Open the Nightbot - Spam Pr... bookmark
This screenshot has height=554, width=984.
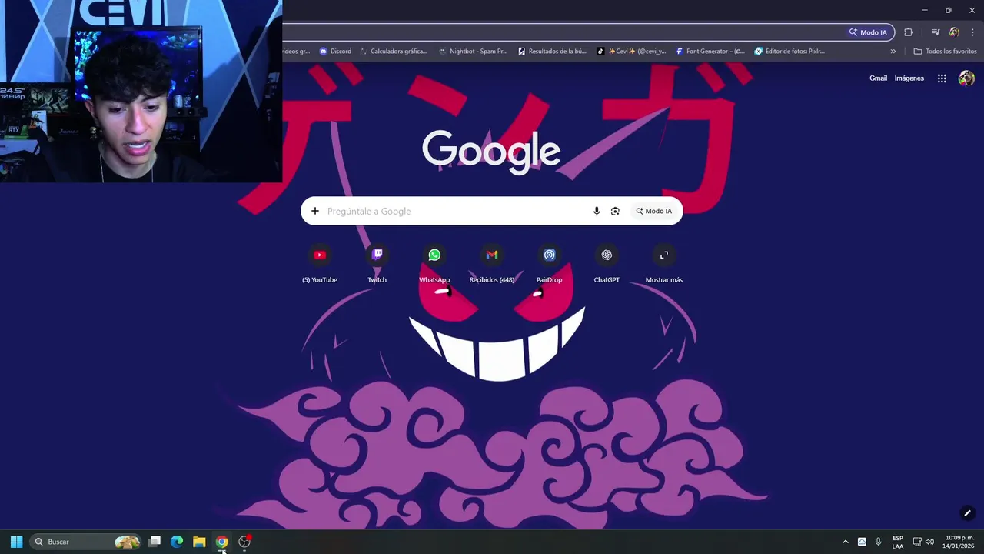point(473,52)
